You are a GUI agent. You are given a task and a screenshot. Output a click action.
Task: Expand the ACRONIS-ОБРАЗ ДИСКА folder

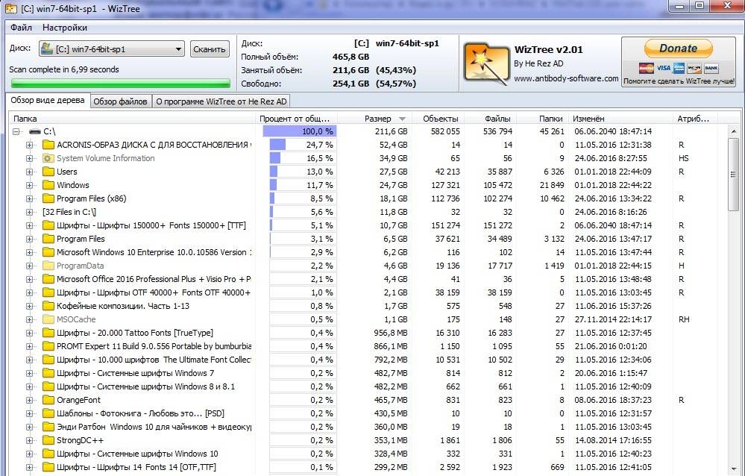[x=30, y=145]
